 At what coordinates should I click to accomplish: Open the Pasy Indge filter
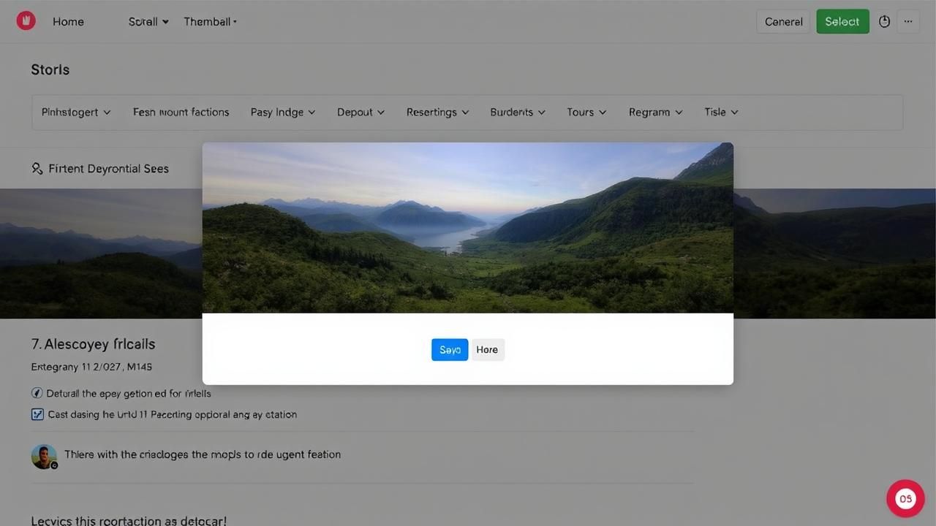[282, 112]
